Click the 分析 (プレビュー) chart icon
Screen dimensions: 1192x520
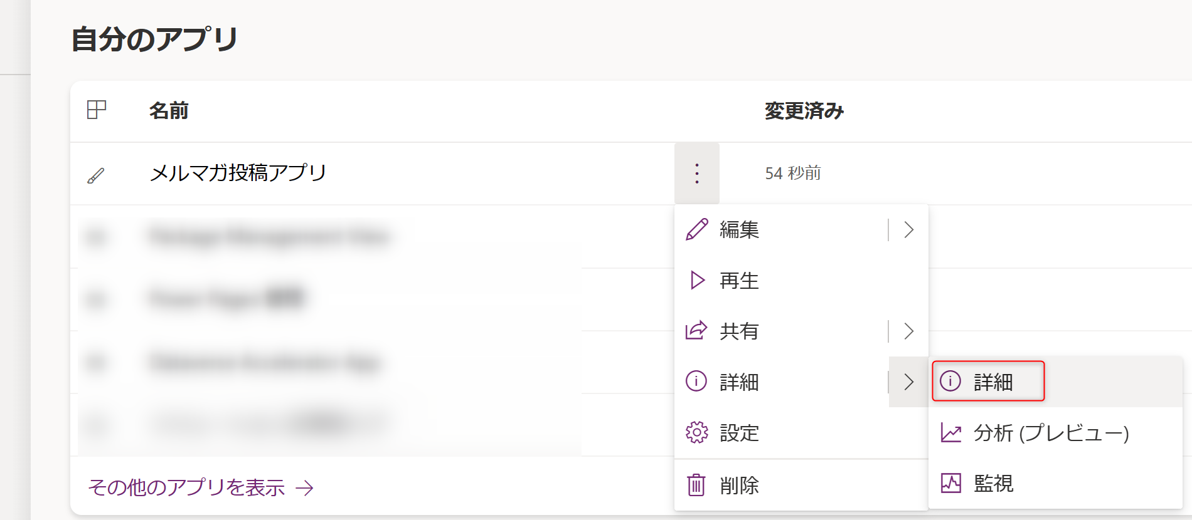pyautogui.click(x=951, y=432)
